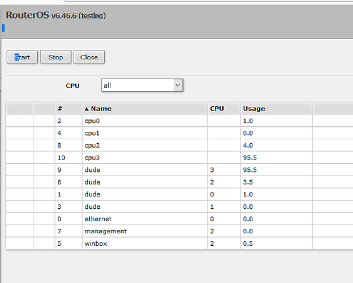
Task: Click the 95.5 usage value for cpu3
Action: point(250,157)
